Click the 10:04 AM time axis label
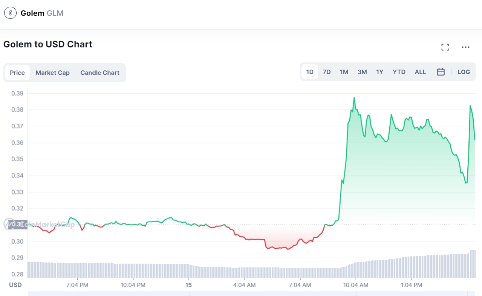The image size is (482, 296). 356,285
